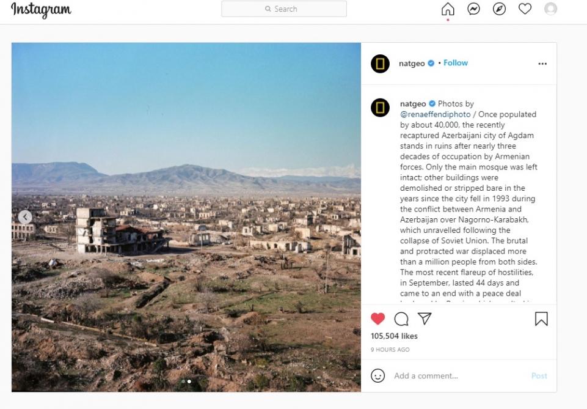Unlike the post with red heart

pyautogui.click(x=377, y=319)
